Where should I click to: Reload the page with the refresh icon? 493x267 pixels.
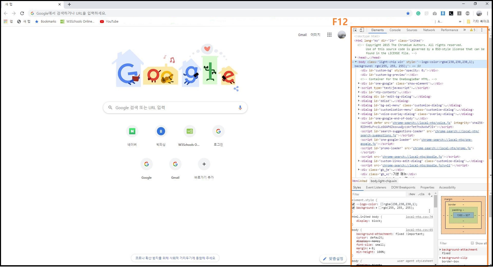coord(22,13)
